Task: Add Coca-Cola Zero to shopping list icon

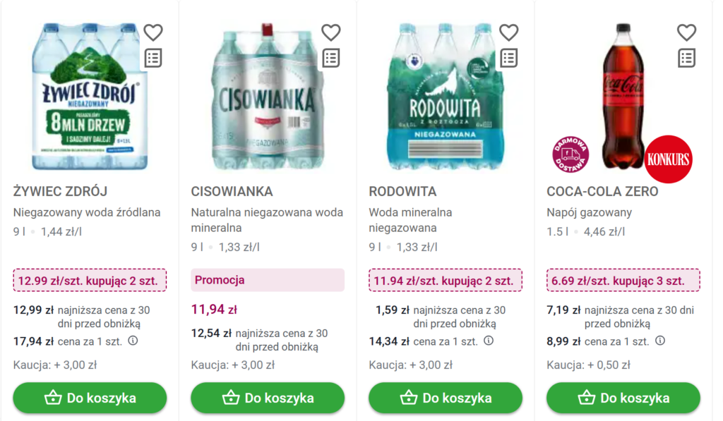Action: (687, 58)
